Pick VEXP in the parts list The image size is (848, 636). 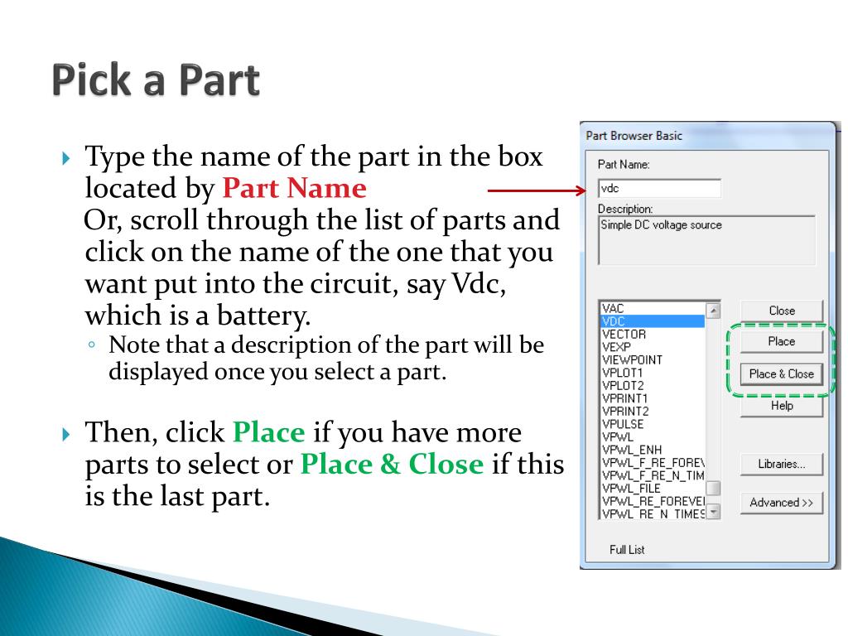[x=653, y=347]
